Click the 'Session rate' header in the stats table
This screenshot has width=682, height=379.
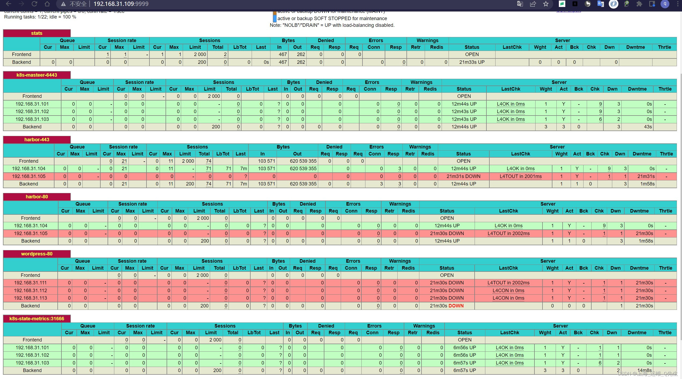tap(122, 40)
